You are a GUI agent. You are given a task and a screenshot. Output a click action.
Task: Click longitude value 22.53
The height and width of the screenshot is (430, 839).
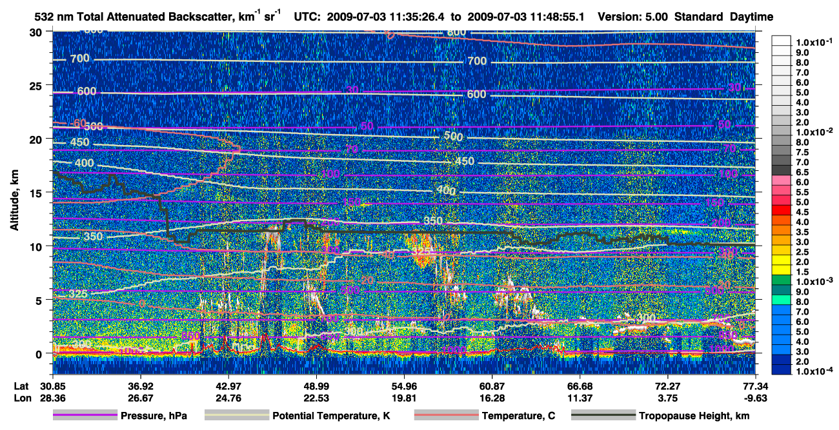point(317,398)
